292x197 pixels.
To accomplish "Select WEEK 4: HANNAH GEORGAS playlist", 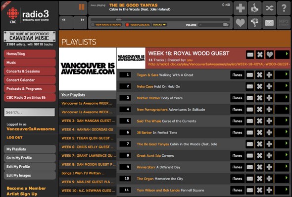I will [88, 130].
